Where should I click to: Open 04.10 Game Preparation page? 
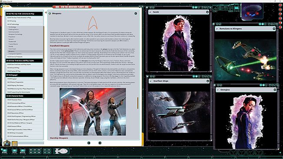[x=25, y=82]
